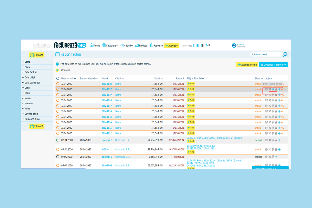The image size is (312, 208).
Task: Click the edit icon for invoice SRV-1018
Action: pyautogui.click(x=266, y=100)
